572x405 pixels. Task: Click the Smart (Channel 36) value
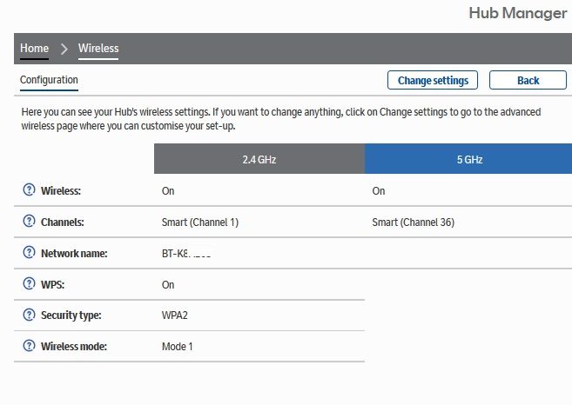(x=413, y=222)
